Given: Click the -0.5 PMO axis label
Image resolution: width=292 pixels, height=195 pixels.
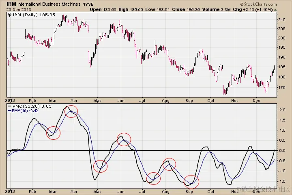Looking at the screenshot, I should pos(281,161).
